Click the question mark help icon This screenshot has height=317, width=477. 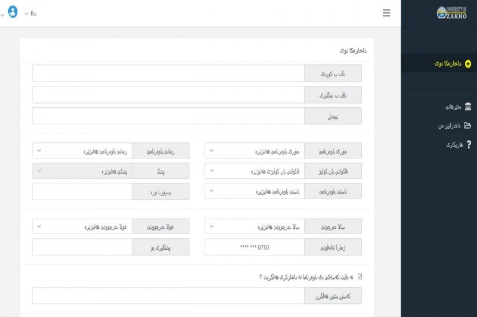coord(468,144)
